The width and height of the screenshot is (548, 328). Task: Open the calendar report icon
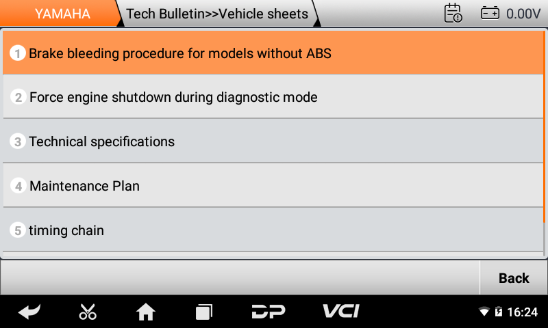click(x=453, y=14)
